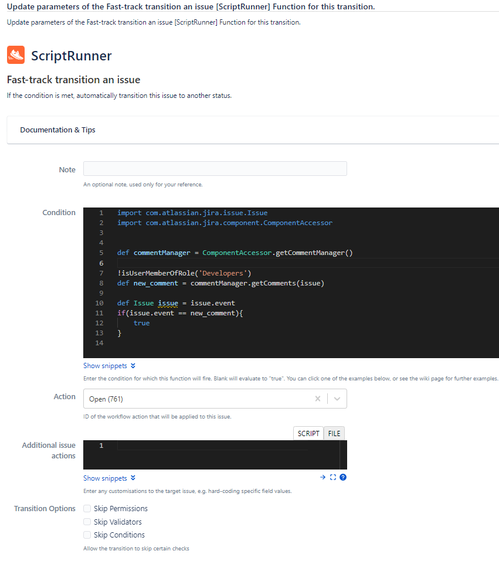Image resolution: width=499 pixels, height=568 pixels.
Task: Click the getComments(issue) call on line 8
Action: 288,283
